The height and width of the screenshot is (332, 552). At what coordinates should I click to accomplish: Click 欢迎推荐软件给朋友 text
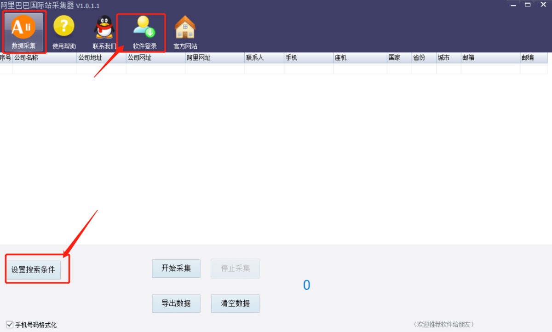click(443, 324)
